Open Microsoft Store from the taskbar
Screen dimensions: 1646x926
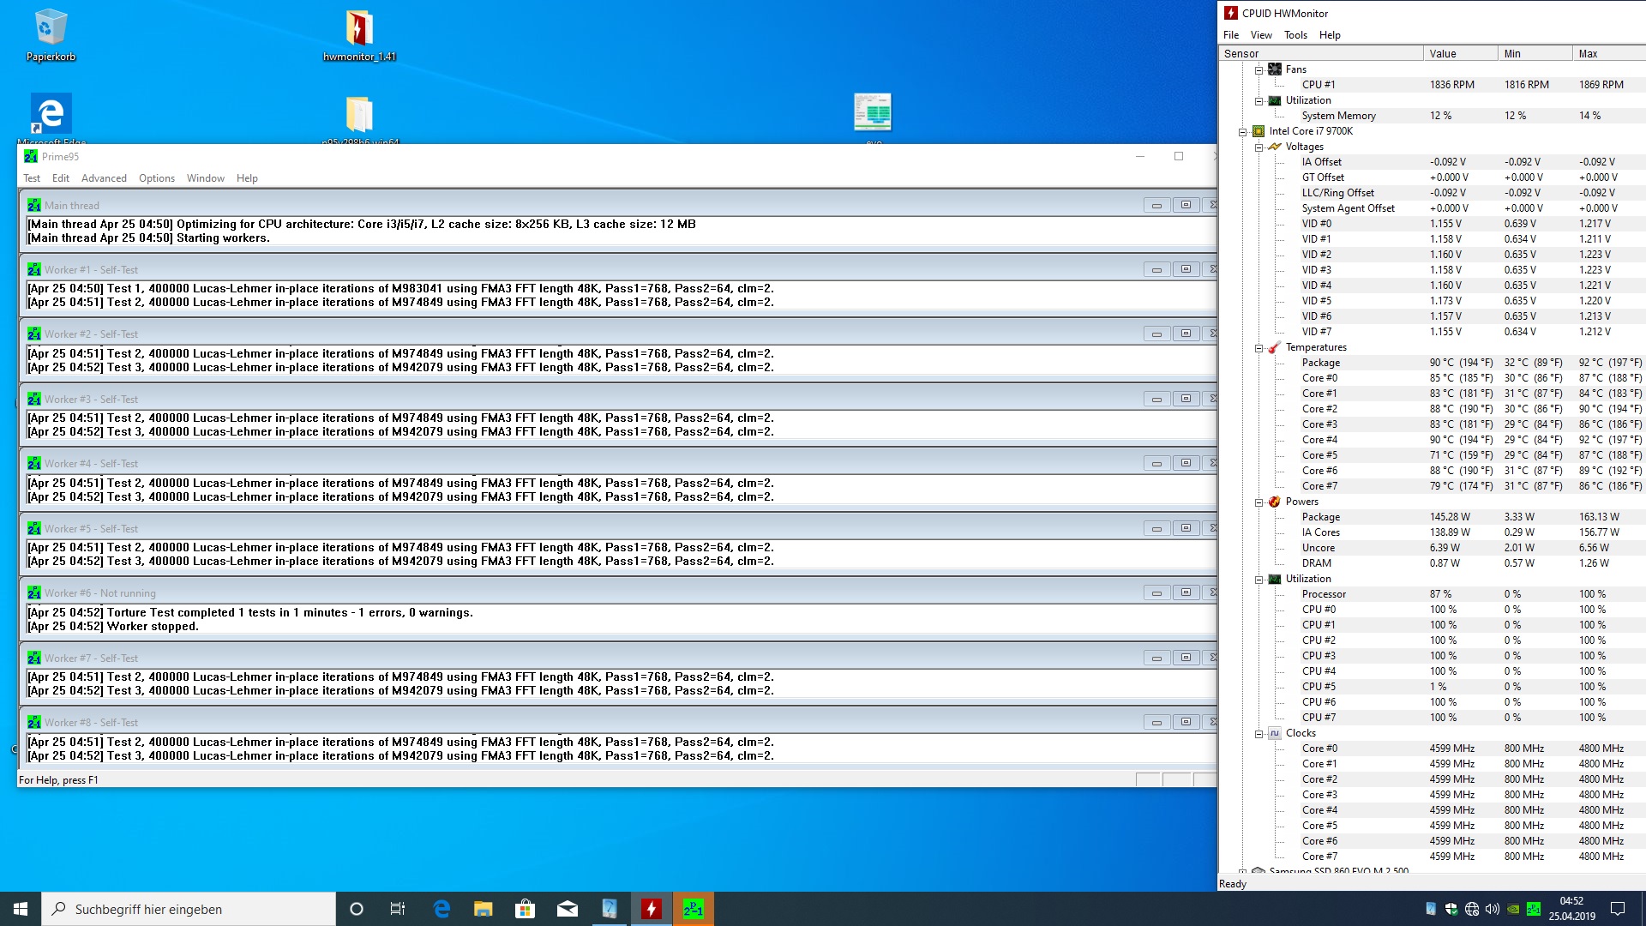tap(526, 909)
